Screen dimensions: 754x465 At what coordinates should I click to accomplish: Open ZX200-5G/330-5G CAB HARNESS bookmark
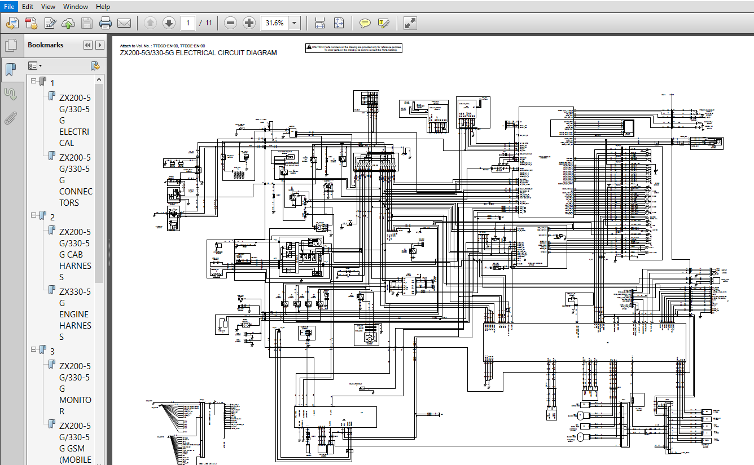click(x=75, y=254)
